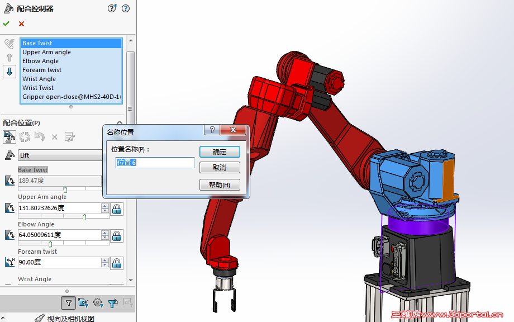Toggle the lock for Elbow Angle

click(x=117, y=236)
